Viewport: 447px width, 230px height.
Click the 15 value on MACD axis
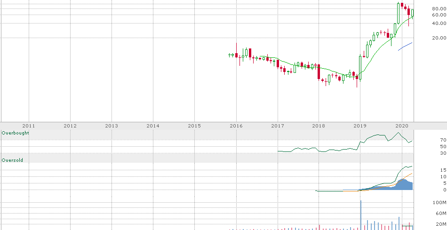click(443, 170)
